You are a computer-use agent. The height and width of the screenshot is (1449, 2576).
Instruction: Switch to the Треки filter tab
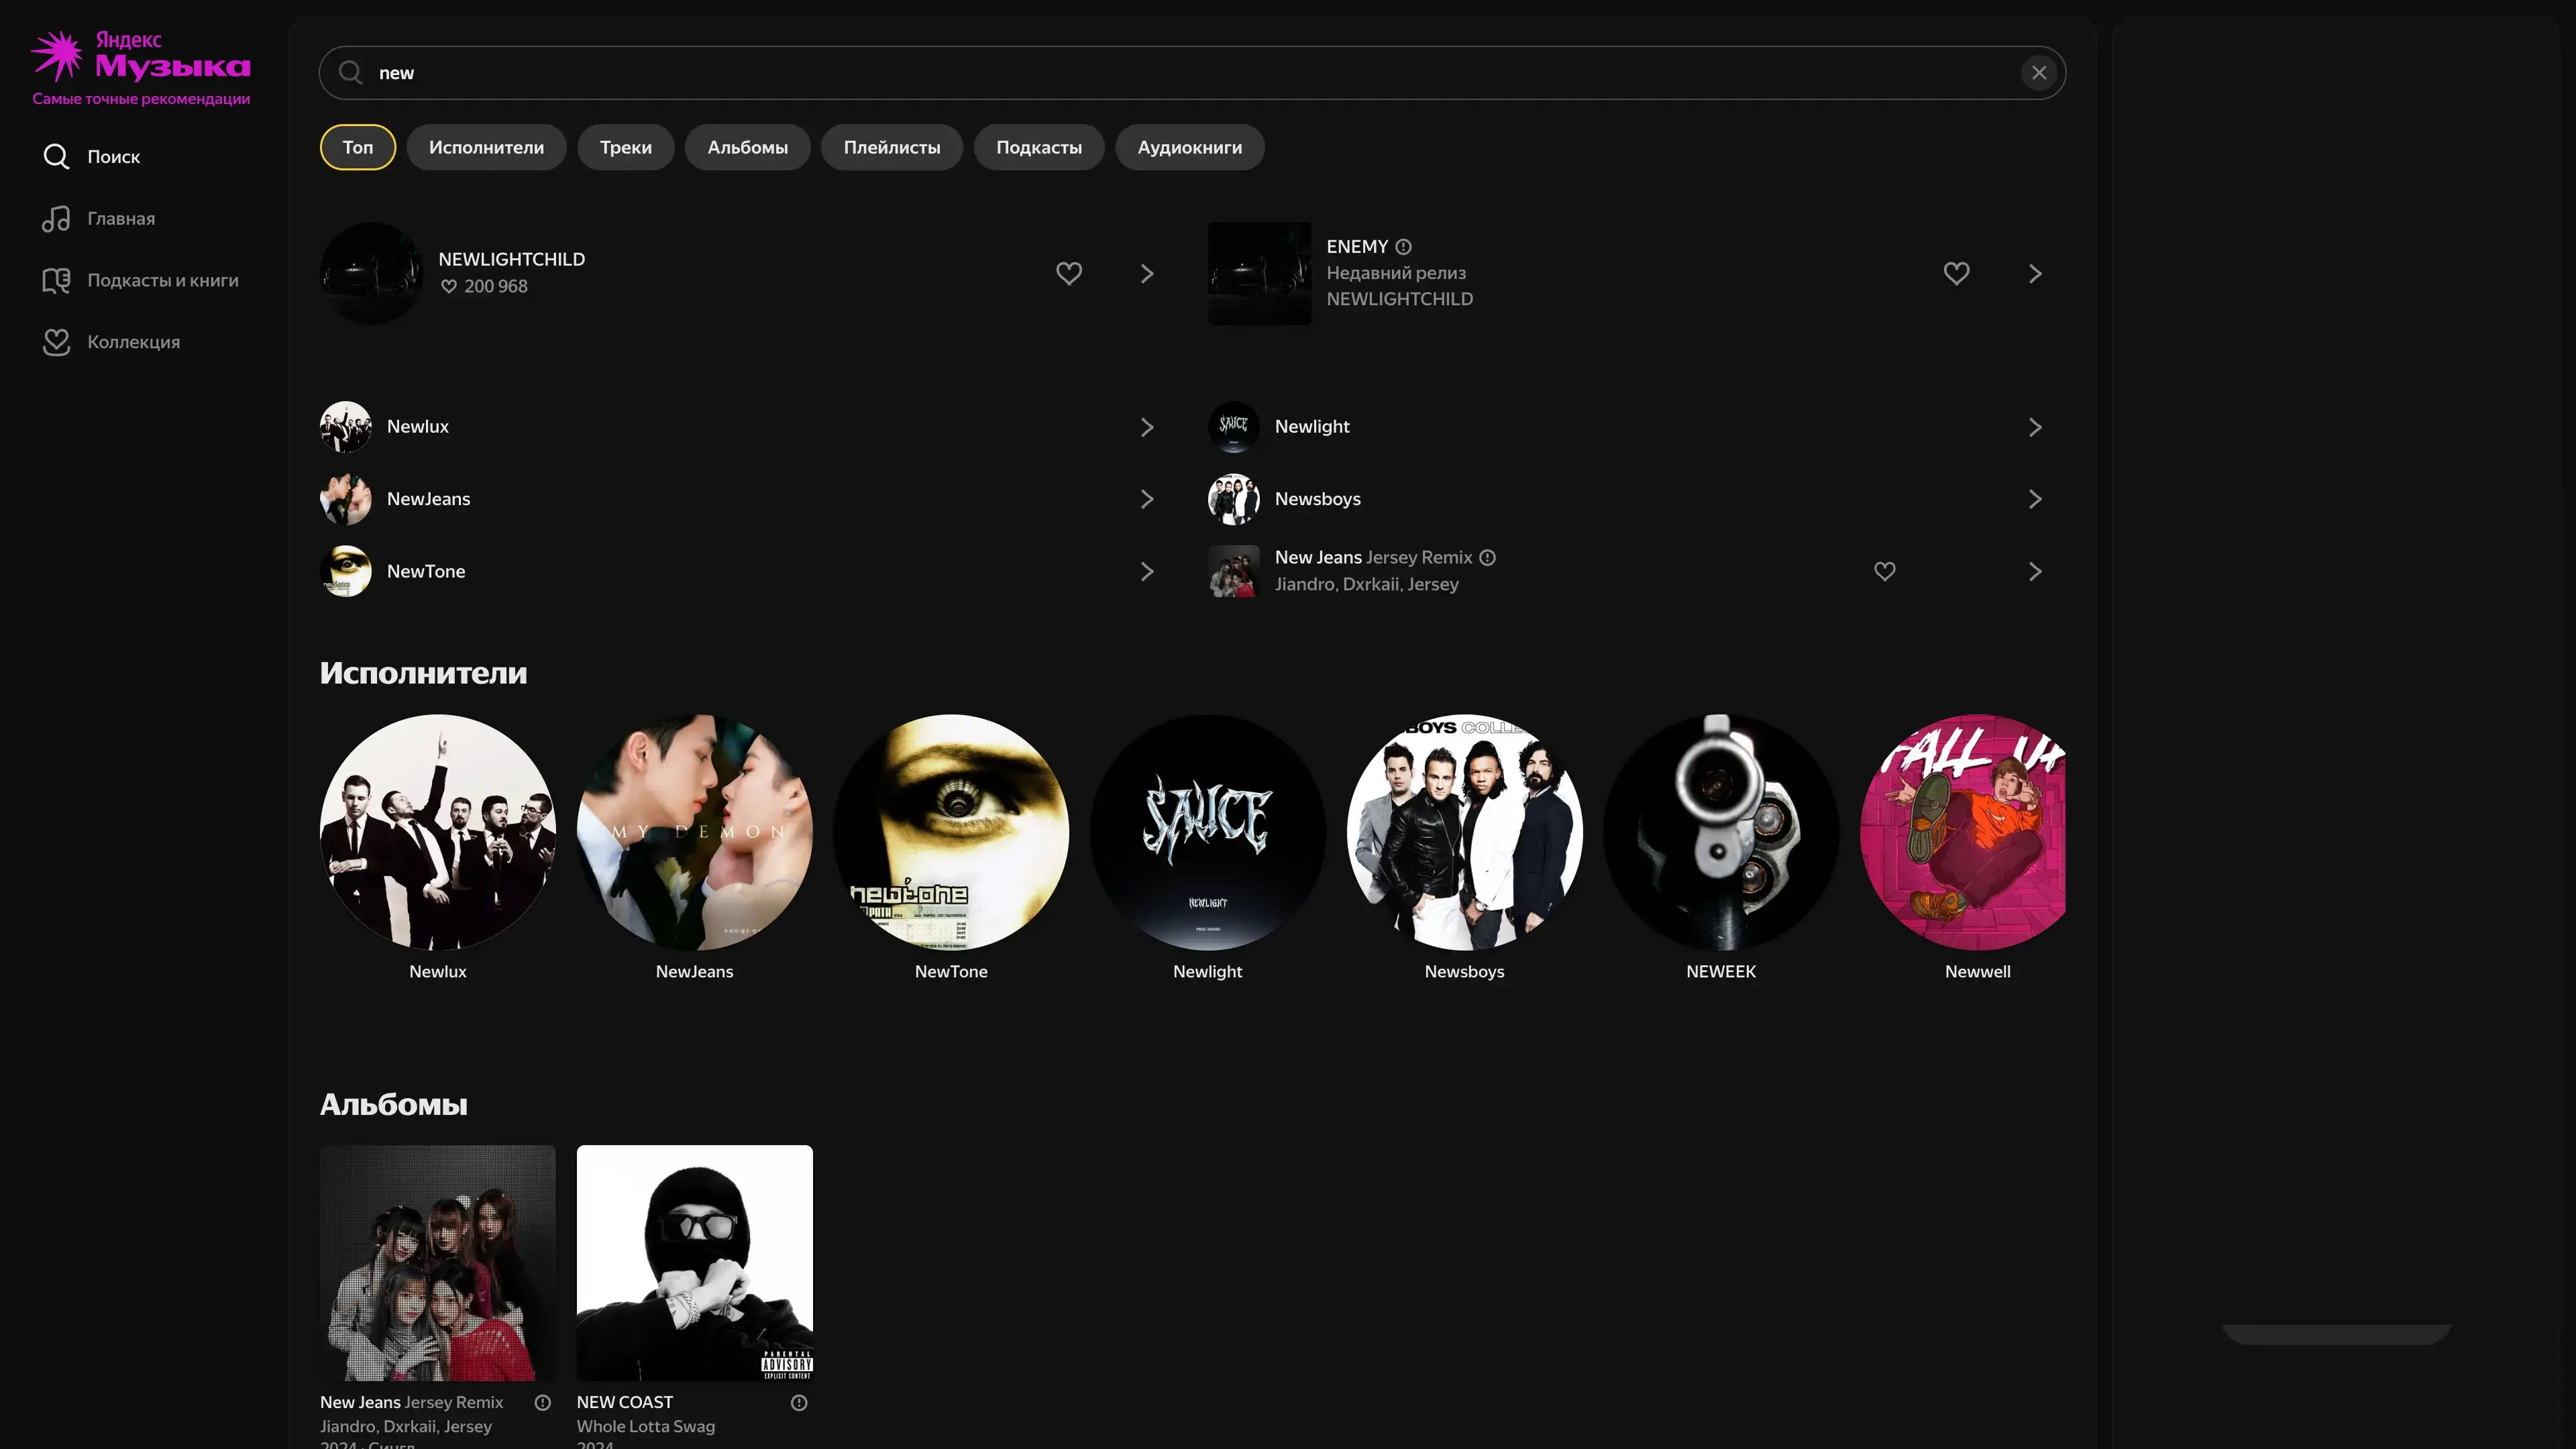[625, 148]
